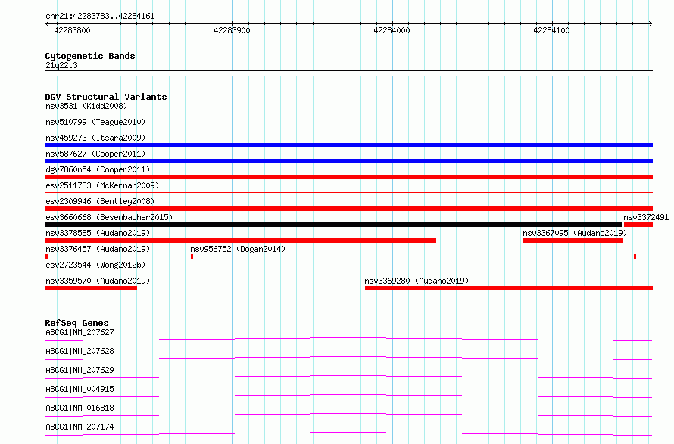This screenshot has height=444, width=674.
Task: Select dgv7860n54 (Cooper2011) label
Action: point(98,169)
